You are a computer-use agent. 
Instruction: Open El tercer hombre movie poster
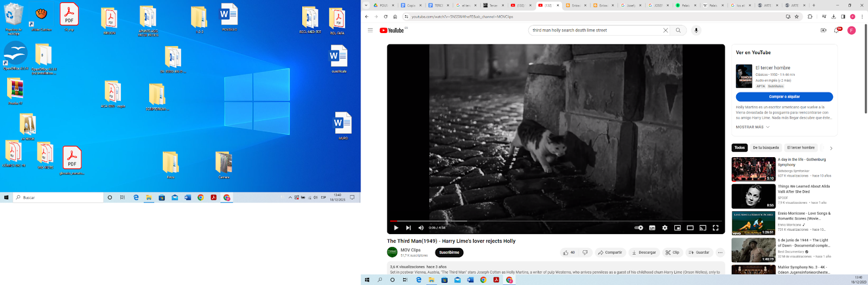click(744, 76)
